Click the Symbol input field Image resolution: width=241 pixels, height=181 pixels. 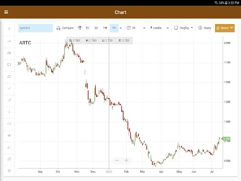35,28
